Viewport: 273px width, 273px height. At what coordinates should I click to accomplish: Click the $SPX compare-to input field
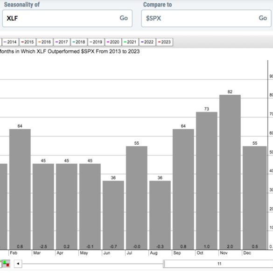206,18
